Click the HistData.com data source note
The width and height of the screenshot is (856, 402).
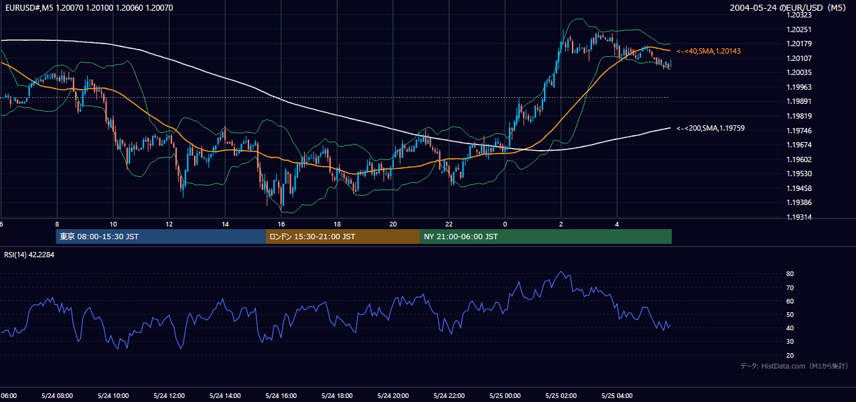tap(794, 366)
